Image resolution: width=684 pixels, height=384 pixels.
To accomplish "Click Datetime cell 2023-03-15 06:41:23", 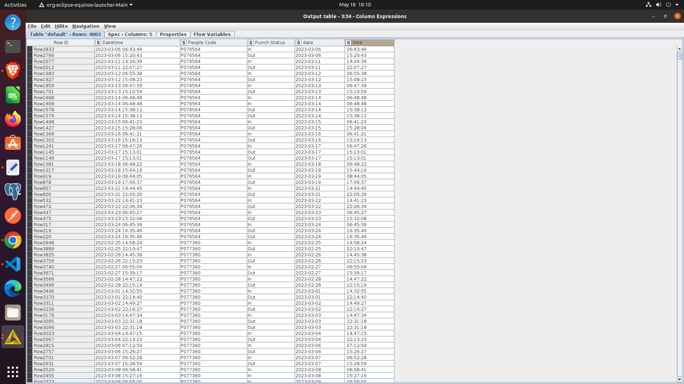I will click(137, 122).
